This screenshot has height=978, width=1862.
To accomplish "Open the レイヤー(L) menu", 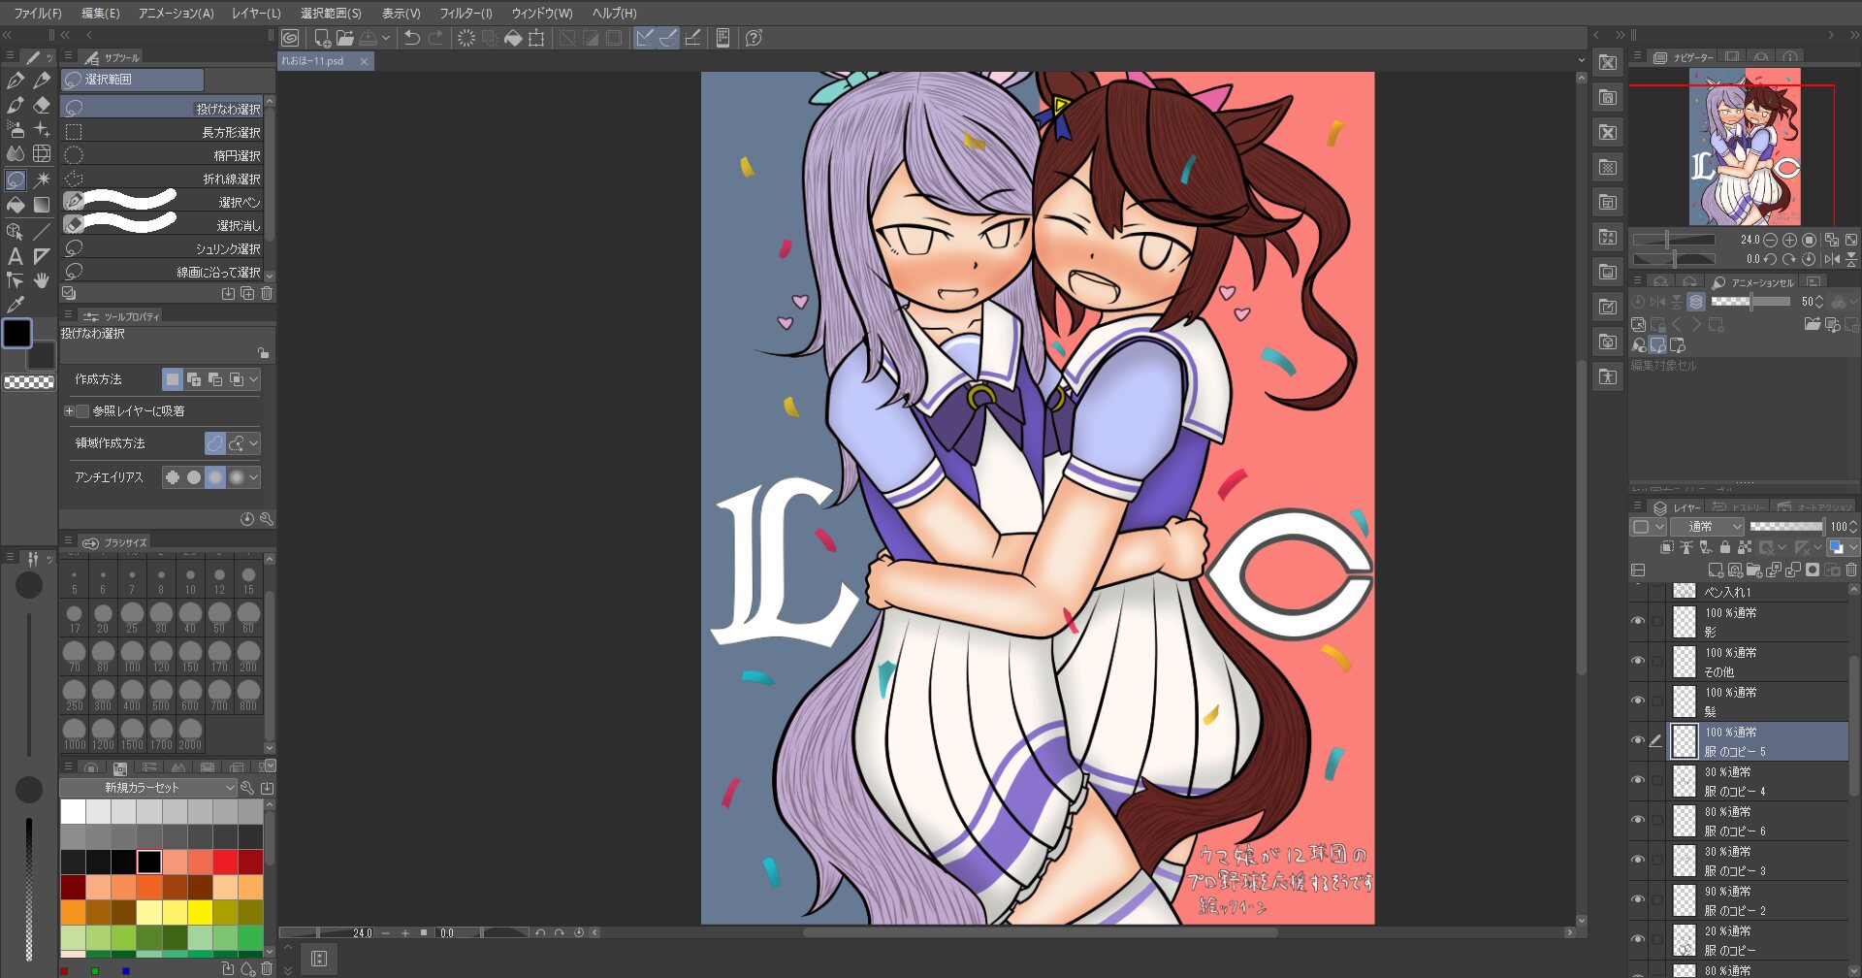I will (256, 13).
